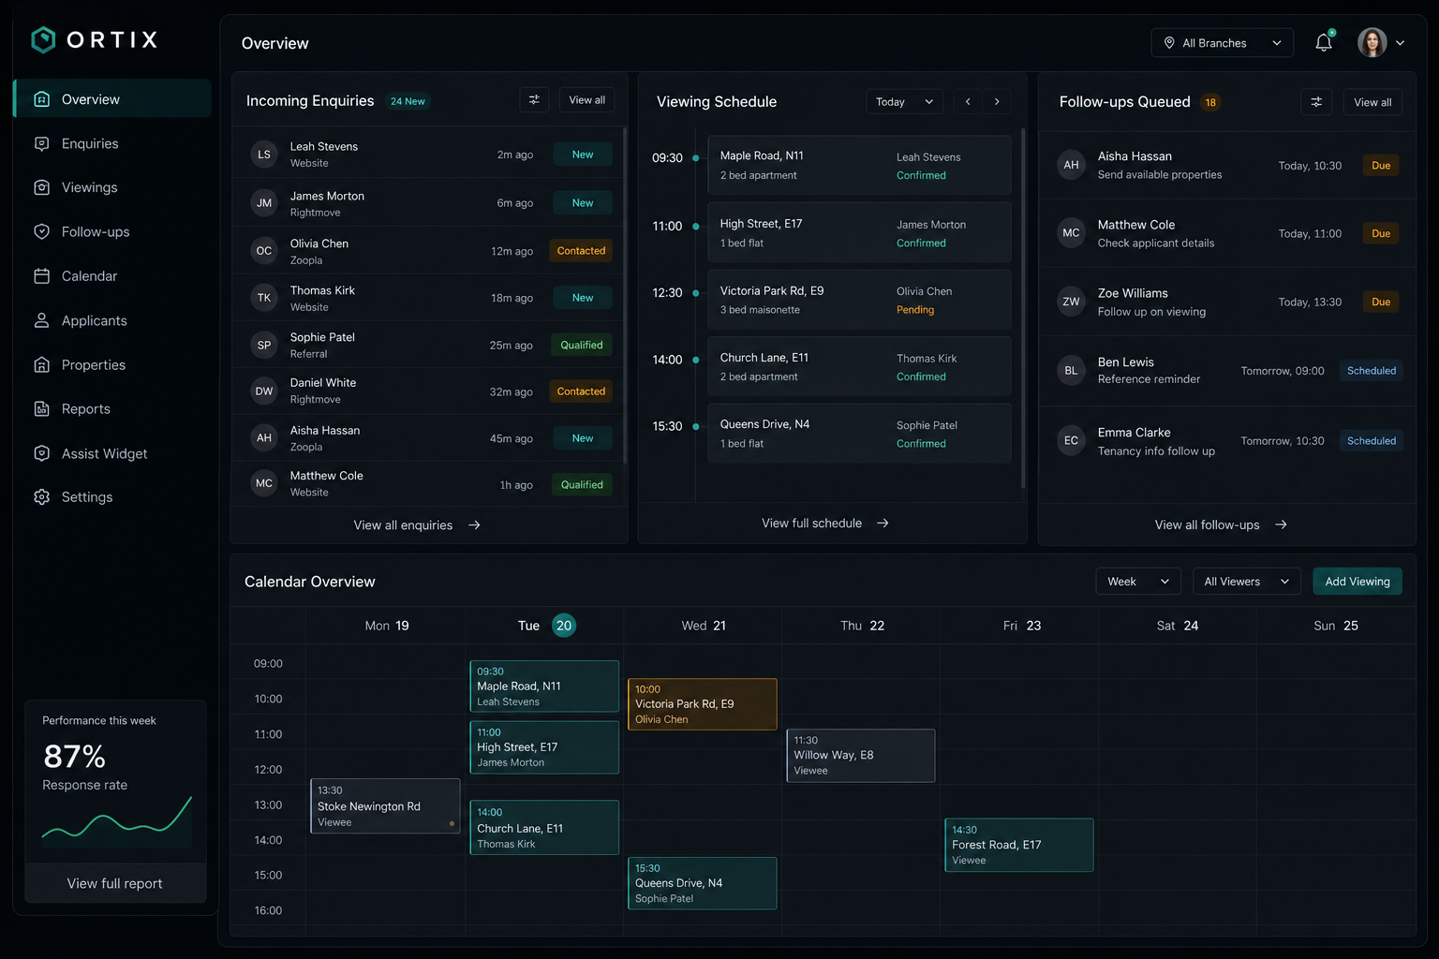Open the Queens Drive, N4 schedule card
Image resolution: width=1439 pixels, height=959 pixels.
tap(859, 434)
